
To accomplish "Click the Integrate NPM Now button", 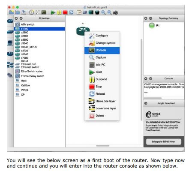I will pyautogui.click(x=164, y=142).
